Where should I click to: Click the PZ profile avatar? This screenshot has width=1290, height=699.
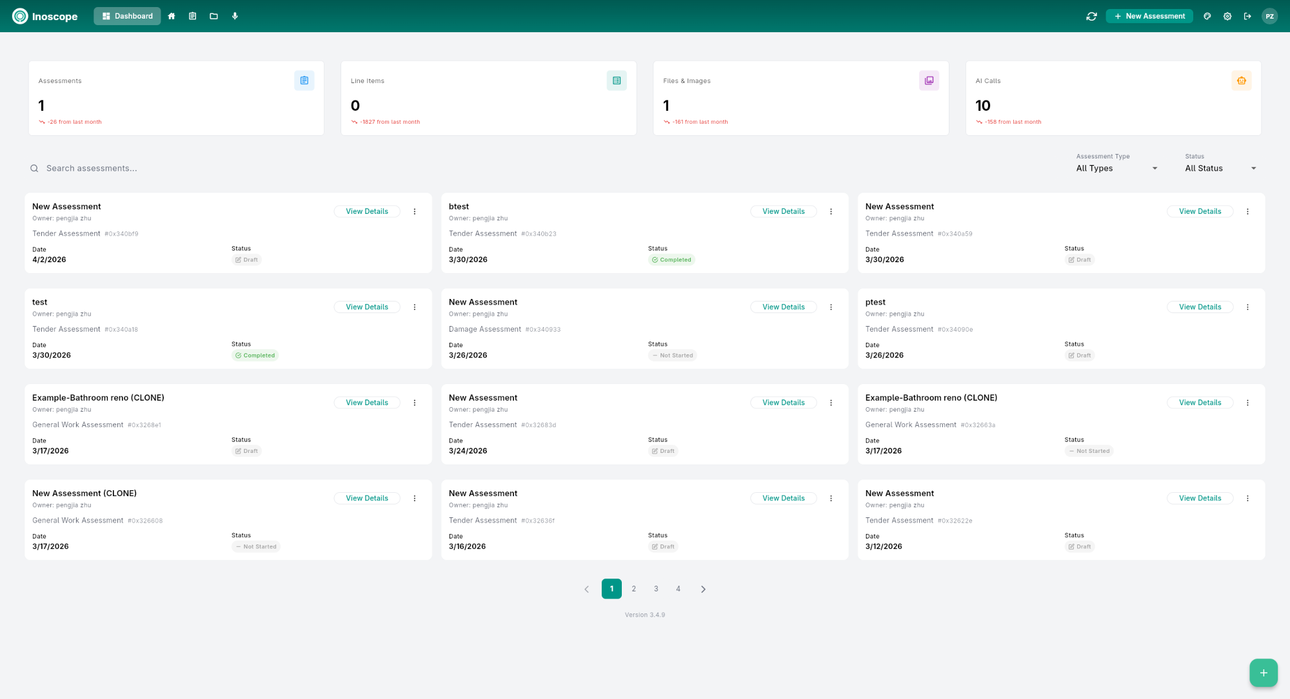coord(1269,16)
